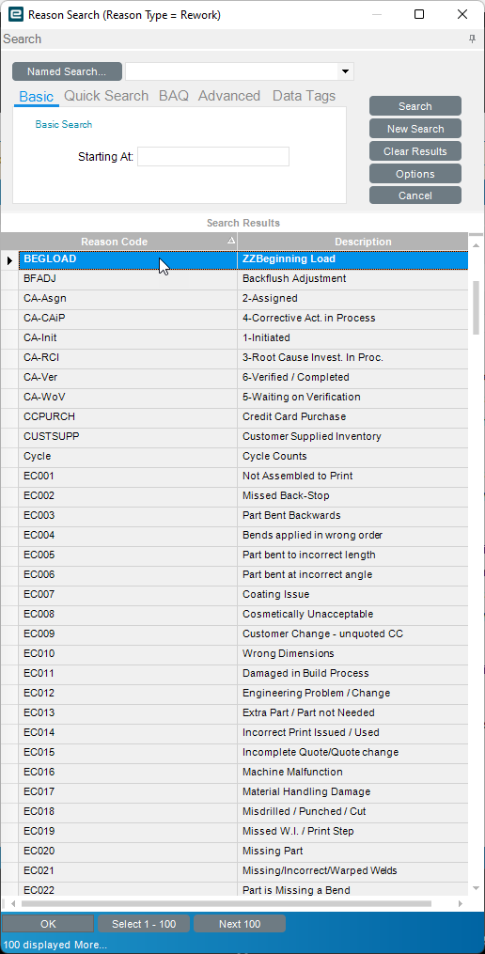The image size is (485, 954).
Task: Run the search with Search button
Action: click(415, 106)
